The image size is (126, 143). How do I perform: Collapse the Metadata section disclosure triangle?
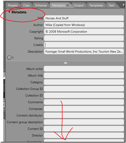coord(9,12)
